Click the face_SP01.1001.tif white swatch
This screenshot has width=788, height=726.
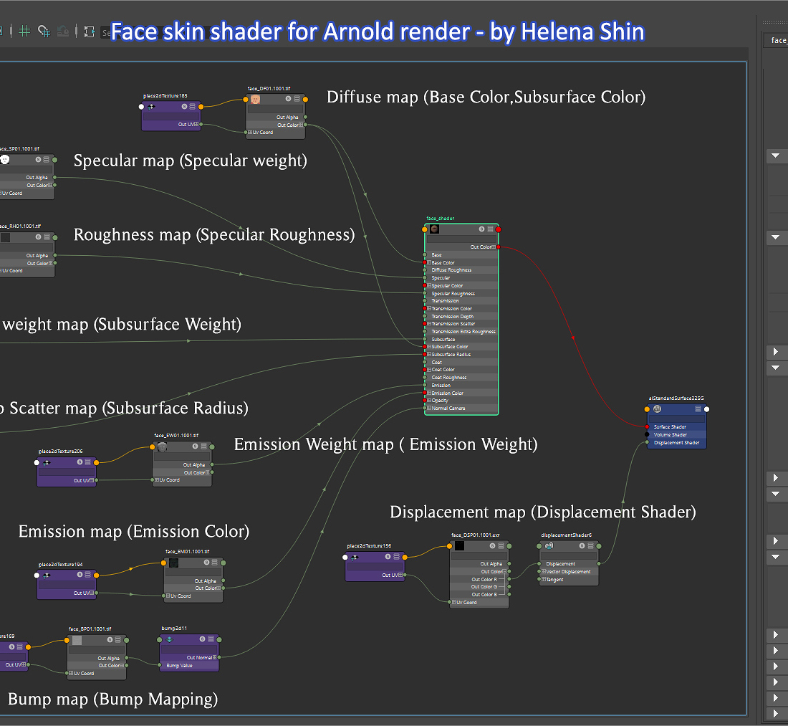pyautogui.click(x=5, y=160)
